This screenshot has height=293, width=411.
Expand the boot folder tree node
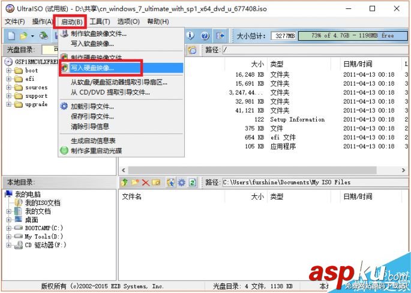coord(8,71)
